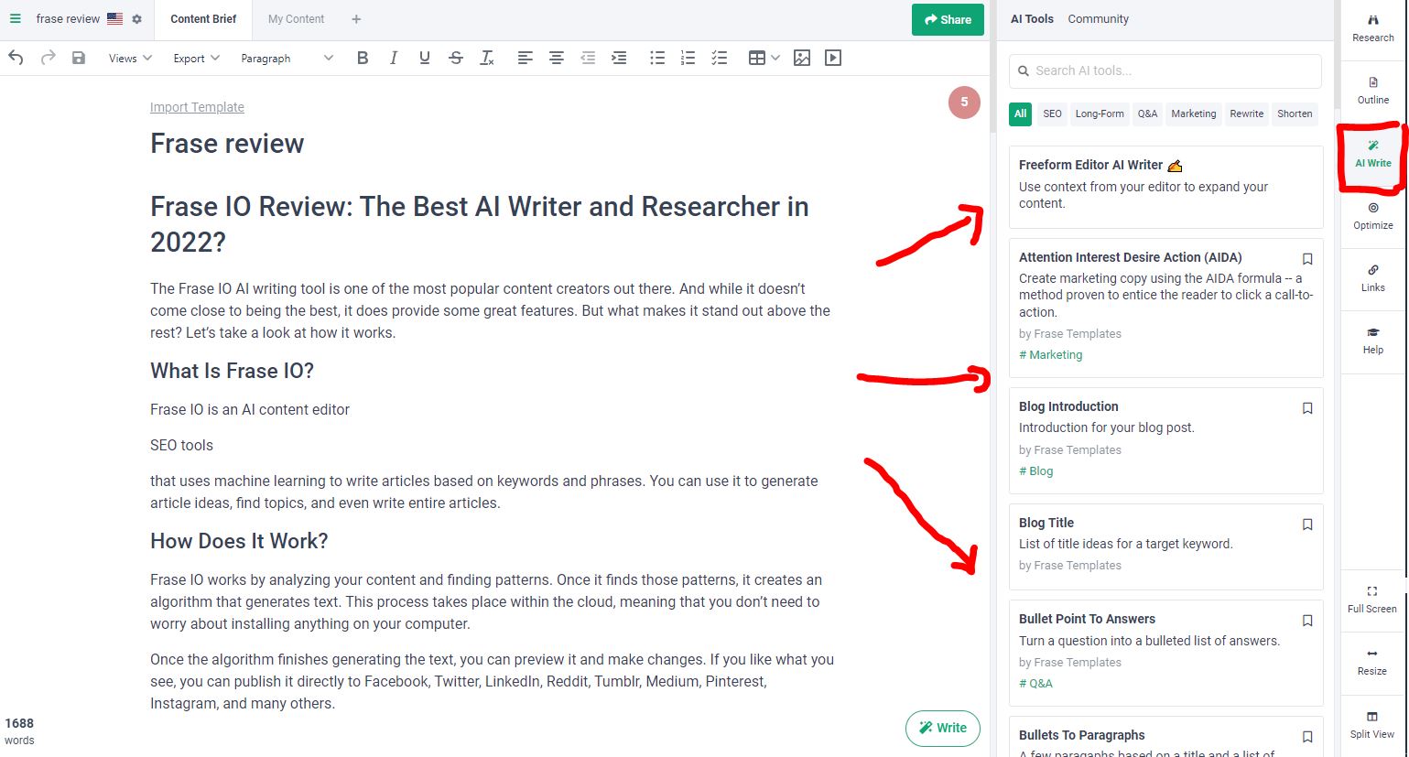The width and height of the screenshot is (1409, 757).
Task: Open the Paragraph style dropdown
Action: (x=287, y=58)
